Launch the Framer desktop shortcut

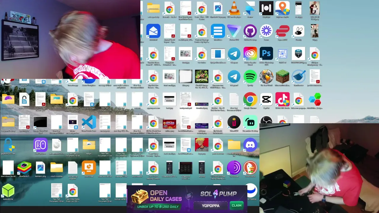pyautogui.click(x=250, y=8)
